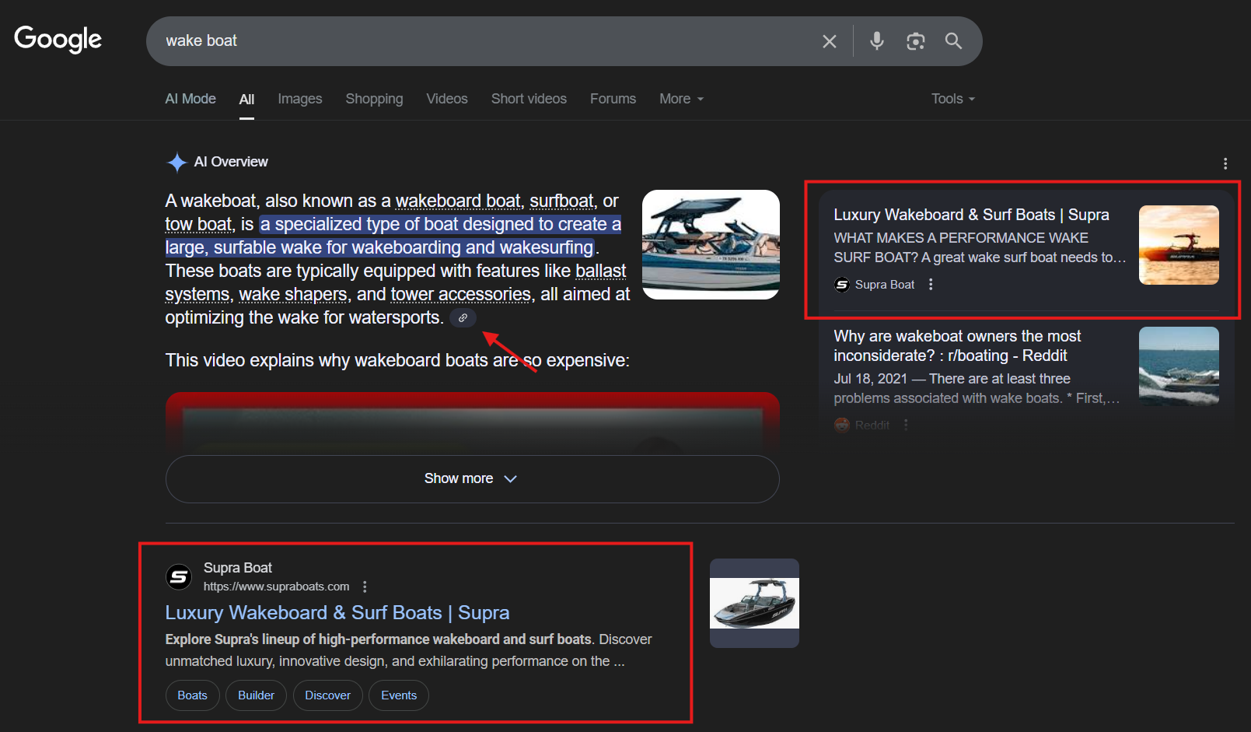Clear the search box with the X icon
This screenshot has height=732, width=1251.
pos(830,41)
